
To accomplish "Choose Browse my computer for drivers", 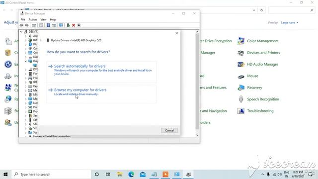I will [x=101, y=94].
